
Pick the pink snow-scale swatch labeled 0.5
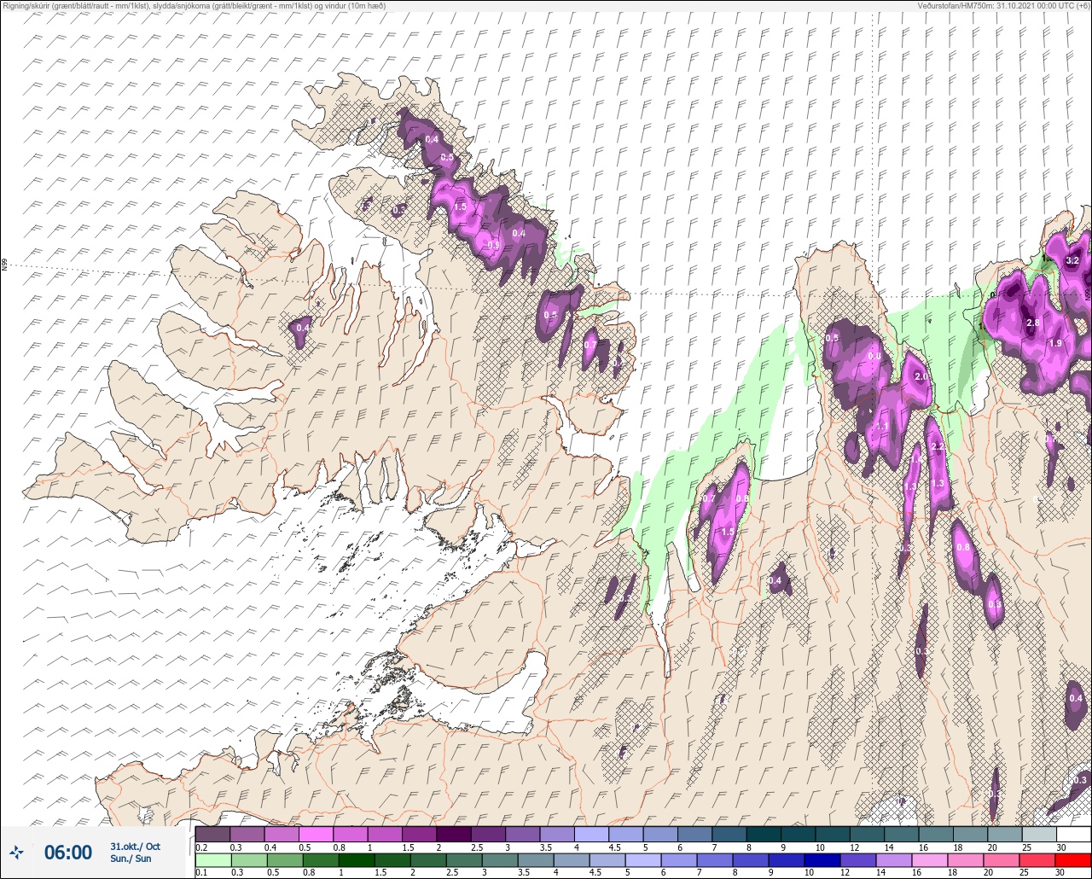(x=316, y=834)
